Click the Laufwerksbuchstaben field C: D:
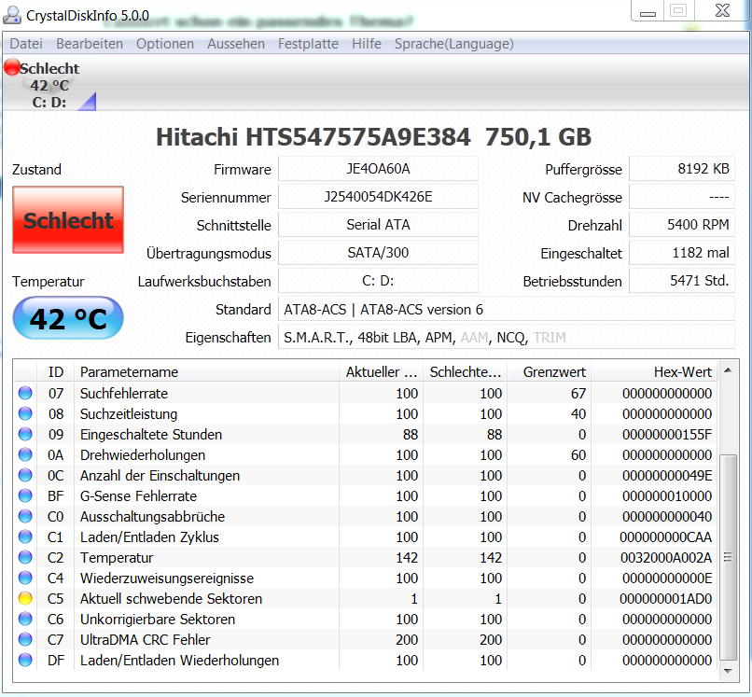This screenshot has width=752, height=697. pyautogui.click(x=378, y=281)
